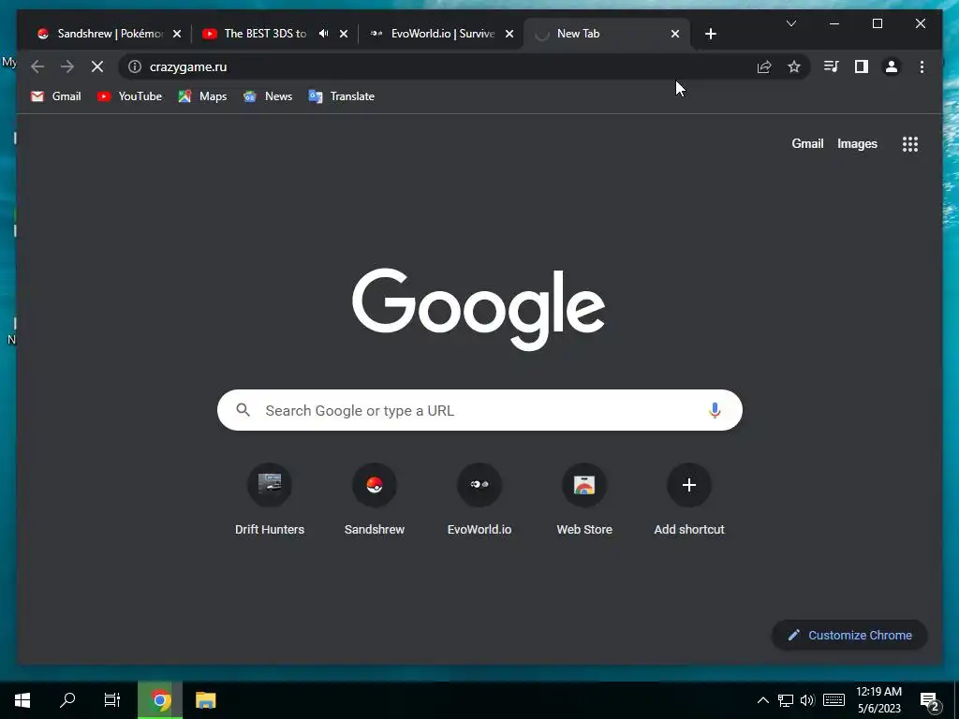Click Customize Chrome button
This screenshot has width=959, height=719.
849,636
